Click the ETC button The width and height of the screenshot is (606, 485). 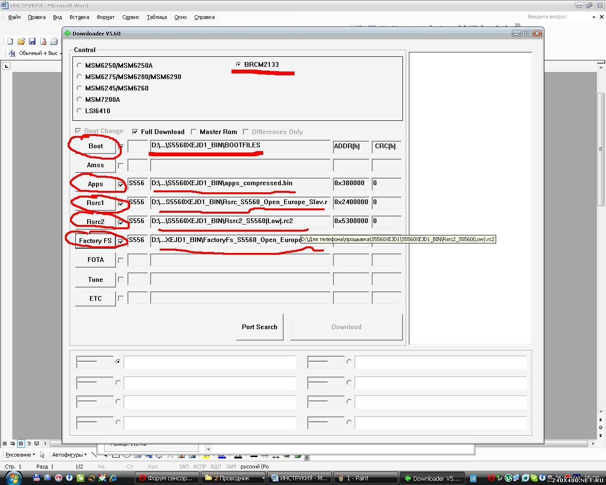click(x=96, y=298)
